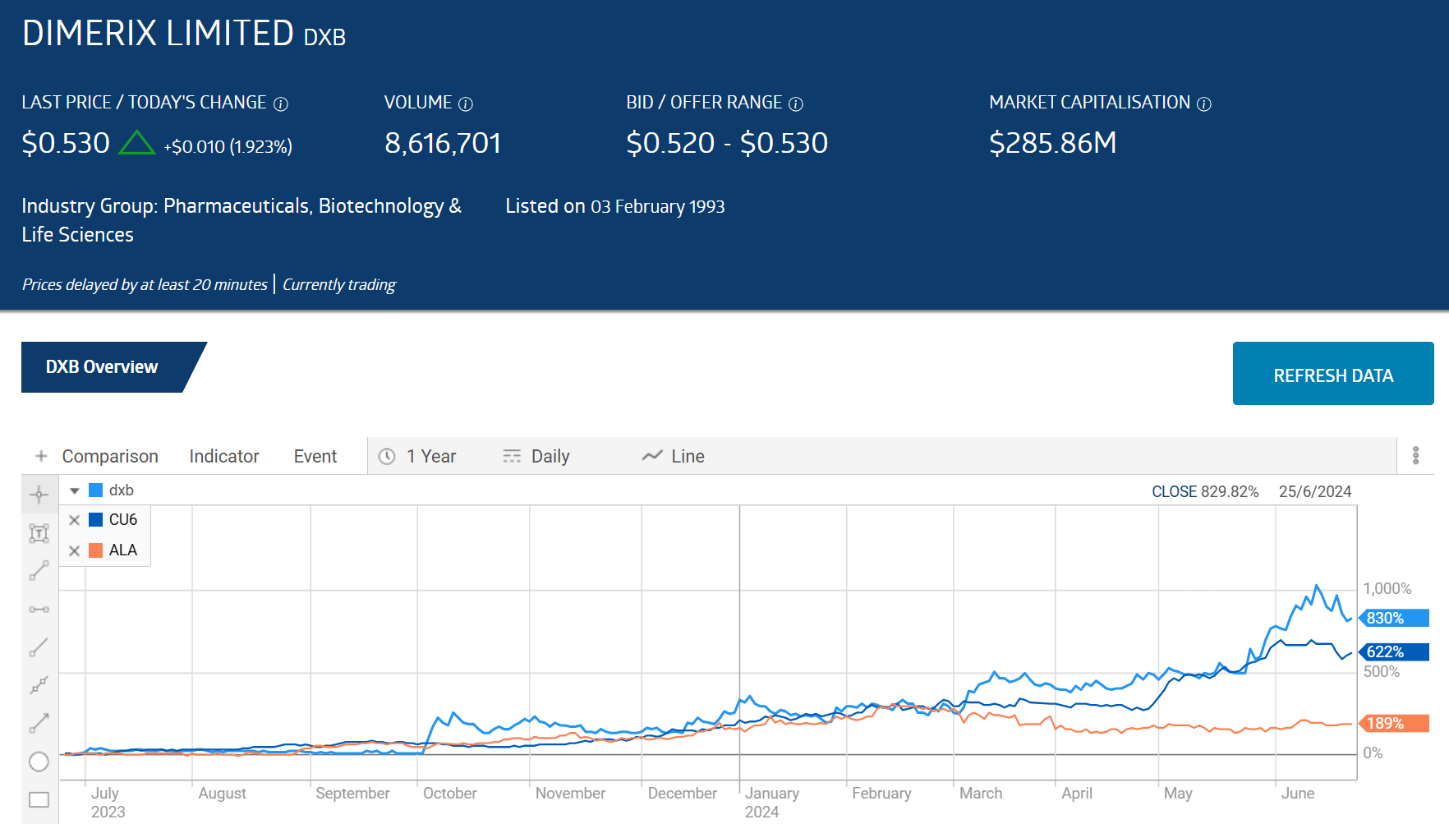Click the Listed on 03 February 1993 text

pos(615,206)
